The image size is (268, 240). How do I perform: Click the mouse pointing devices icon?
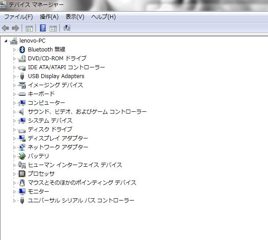click(x=22, y=183)
